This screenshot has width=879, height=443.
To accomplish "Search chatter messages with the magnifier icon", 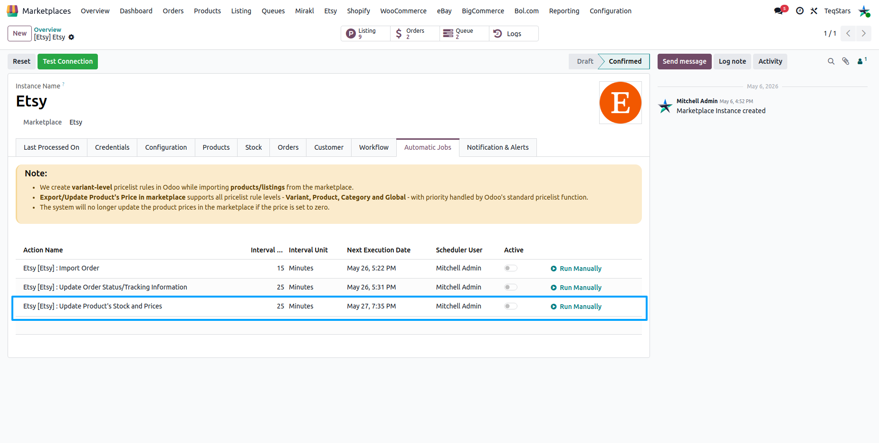I will (831, 61).
